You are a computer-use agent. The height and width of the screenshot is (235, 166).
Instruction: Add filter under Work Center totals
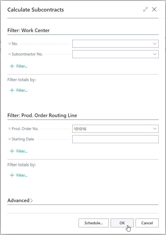click(19, 90)
